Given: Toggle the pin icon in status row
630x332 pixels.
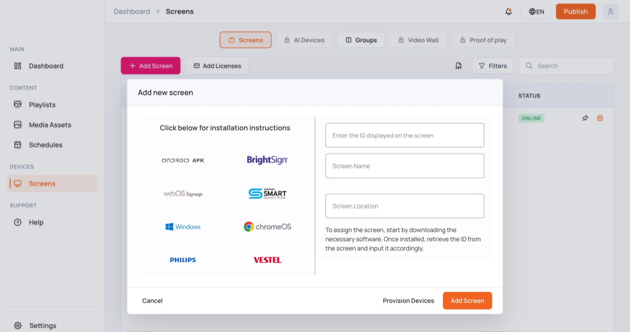Looking at the screenshot, I should click(585, 118).
